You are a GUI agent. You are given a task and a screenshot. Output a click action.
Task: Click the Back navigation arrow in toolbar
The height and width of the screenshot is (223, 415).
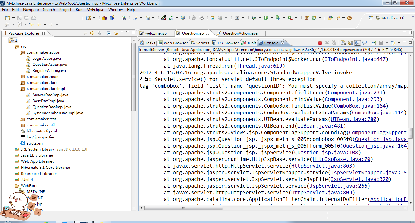[39, 25]
